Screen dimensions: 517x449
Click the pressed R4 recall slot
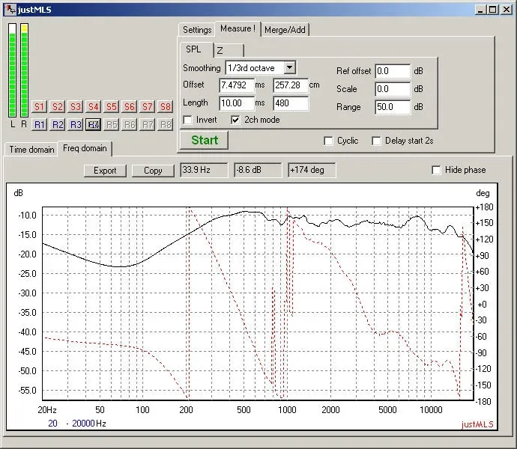coord(94,124)
